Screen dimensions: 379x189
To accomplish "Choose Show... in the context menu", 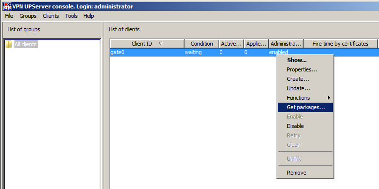I will pyautogui.click(x=305, y=60).
